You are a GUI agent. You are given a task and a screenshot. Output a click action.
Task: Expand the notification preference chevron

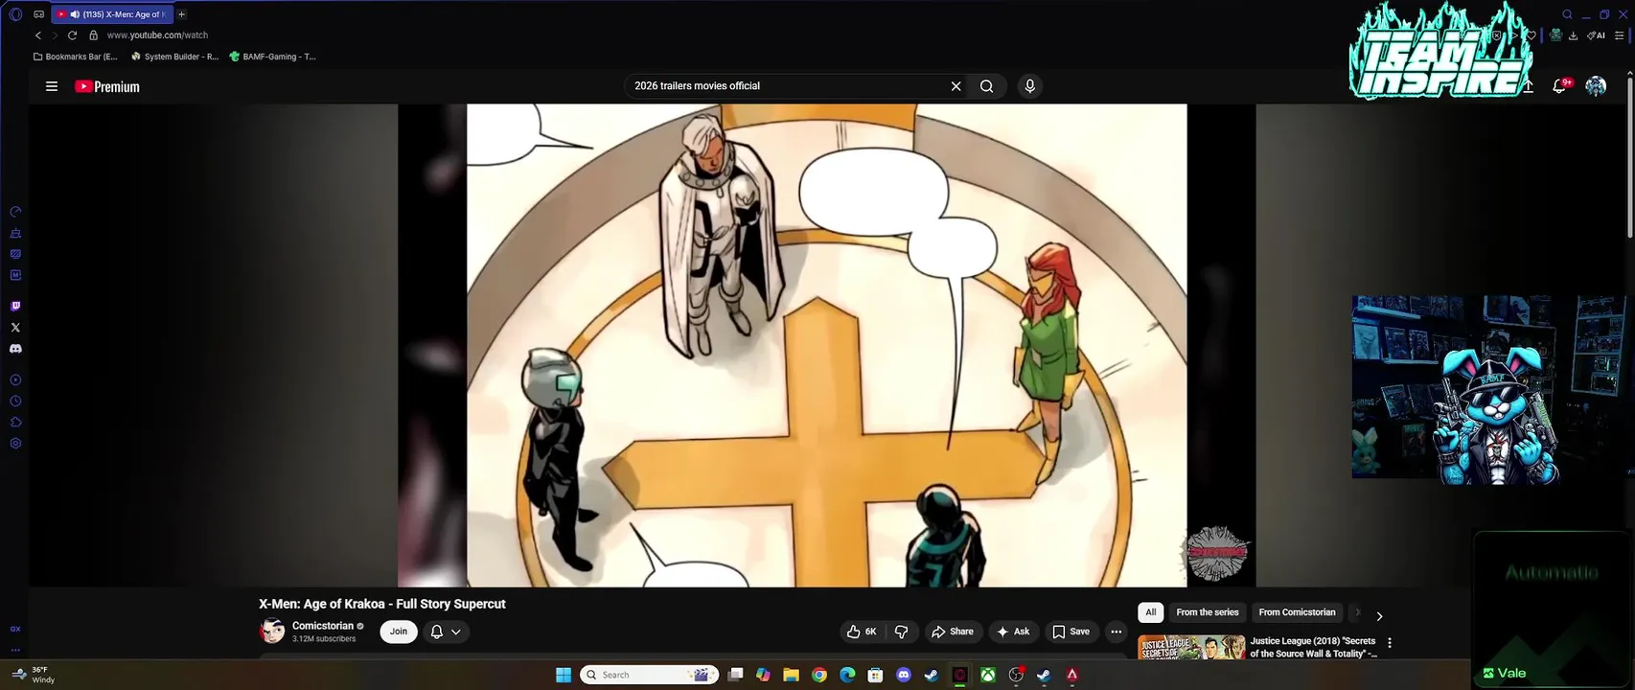coord(456,632)
